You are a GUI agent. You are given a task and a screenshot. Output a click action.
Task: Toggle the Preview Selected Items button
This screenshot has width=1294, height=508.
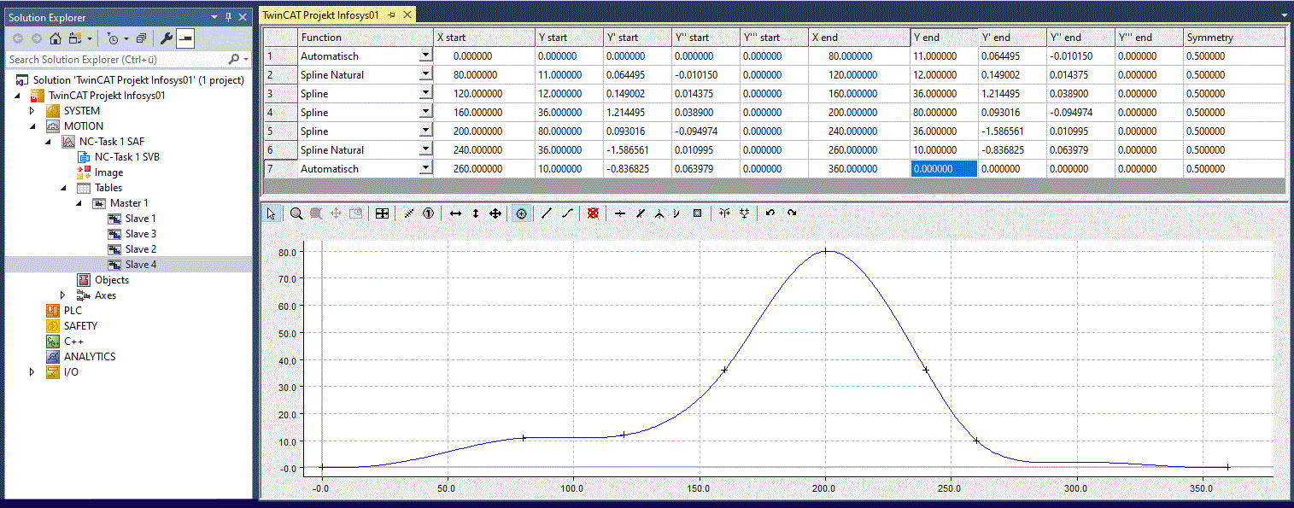pyautogui.click(x=185, y=38)
